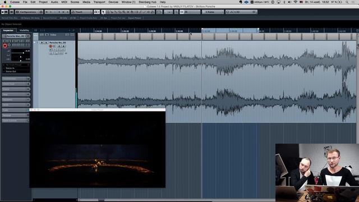The image size is (359, 202).
Task: Click the Wi-Fi status icon
Action: point(296,2)
